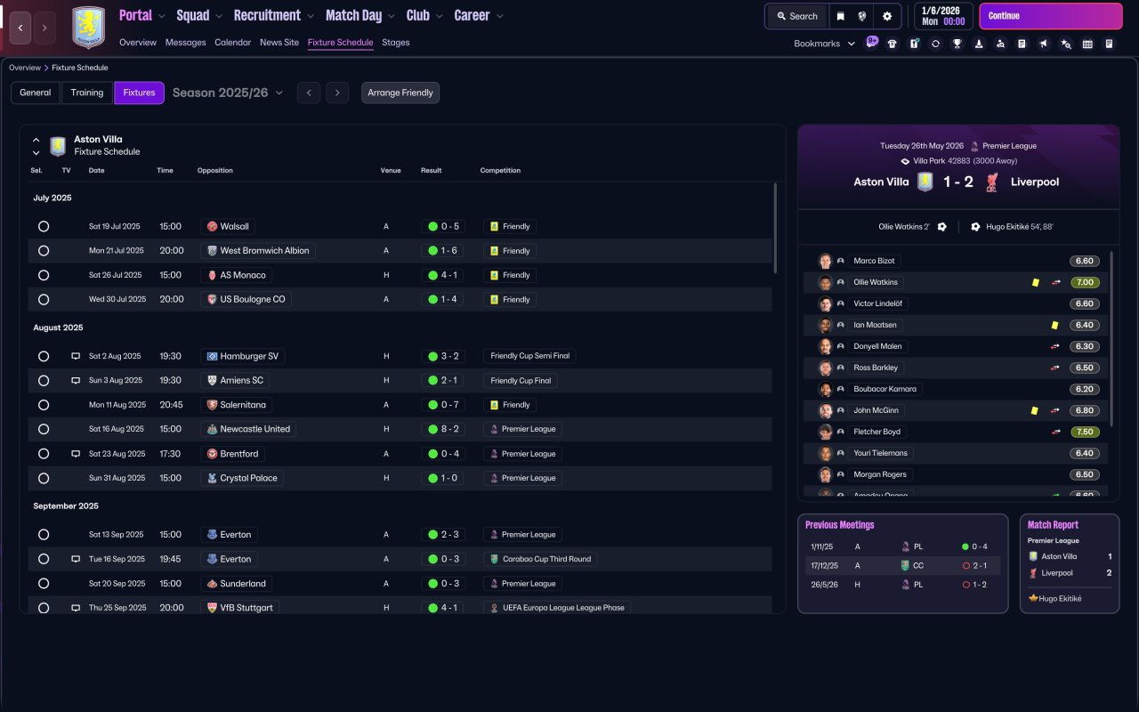
Task: Open the Calendar sub-menu item
Action: click(233, 43)
